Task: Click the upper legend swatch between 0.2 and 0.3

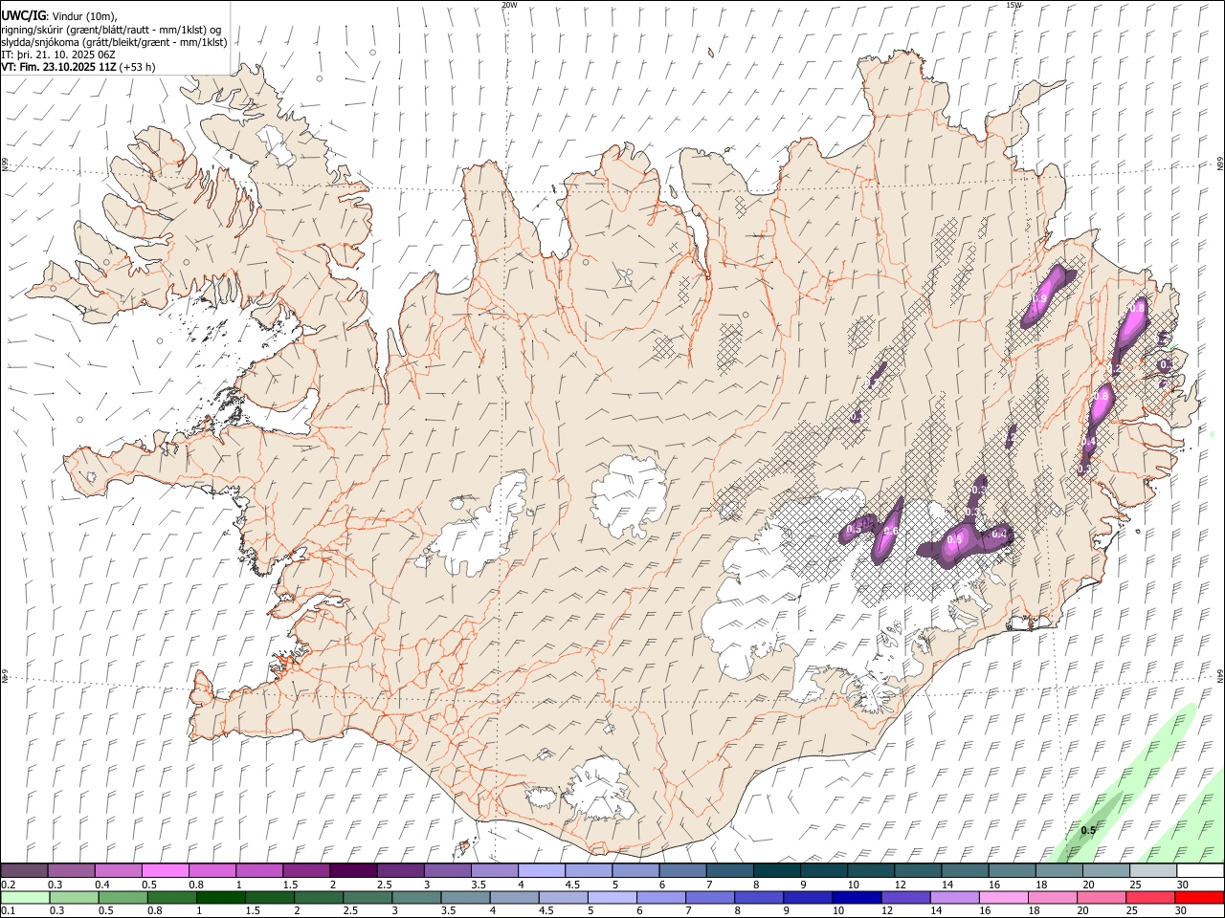Action: click(x=25, y=870)
